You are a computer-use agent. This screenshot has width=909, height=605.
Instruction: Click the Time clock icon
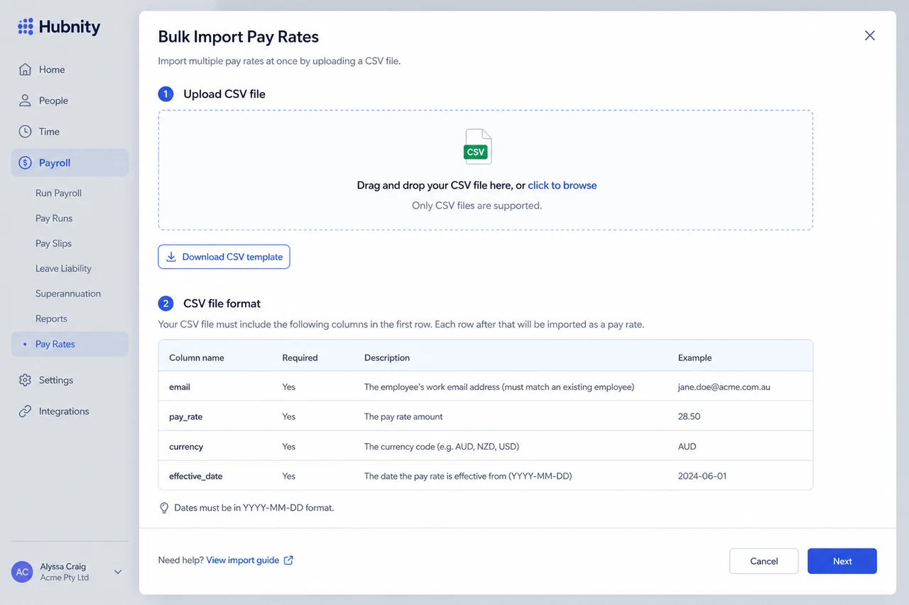pos(25,131)
